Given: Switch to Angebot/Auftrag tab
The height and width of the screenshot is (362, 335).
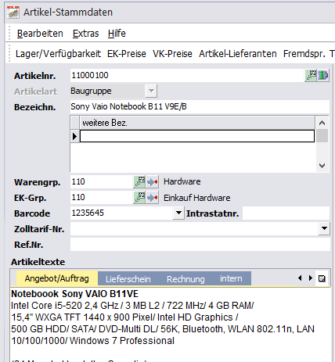Looking at the screenshot, I should (x=57, y=278).
